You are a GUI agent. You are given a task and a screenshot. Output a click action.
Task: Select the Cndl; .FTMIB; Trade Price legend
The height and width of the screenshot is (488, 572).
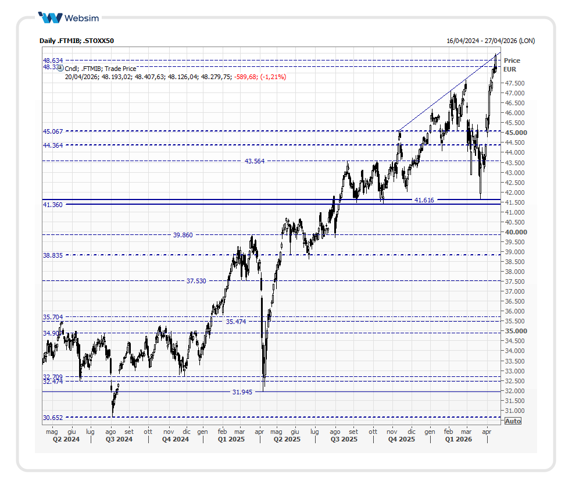tap(101, 69)
